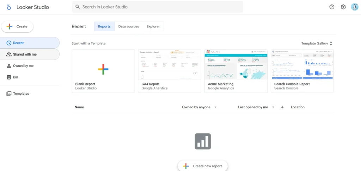The image size is (361, 171).
Task: Click the gray bar chart placeholder icon
Action: point(203,141)
